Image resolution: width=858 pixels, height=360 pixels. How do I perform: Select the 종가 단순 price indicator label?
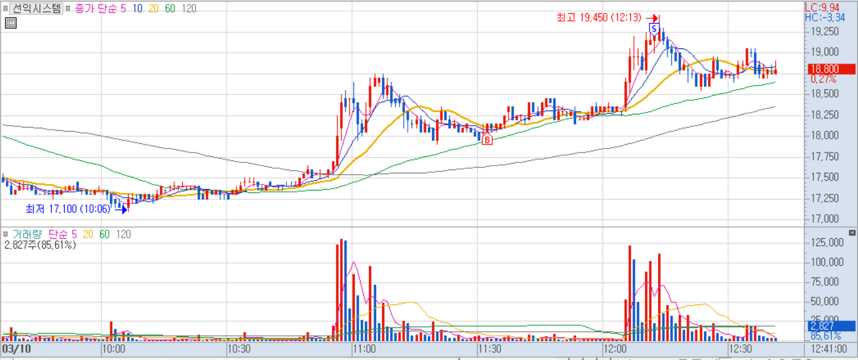pos(96,9)
